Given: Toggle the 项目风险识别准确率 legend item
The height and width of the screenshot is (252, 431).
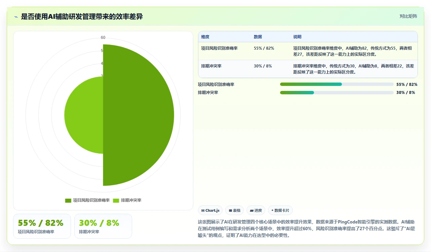Looking at the screenshot, I should point(87,200).
